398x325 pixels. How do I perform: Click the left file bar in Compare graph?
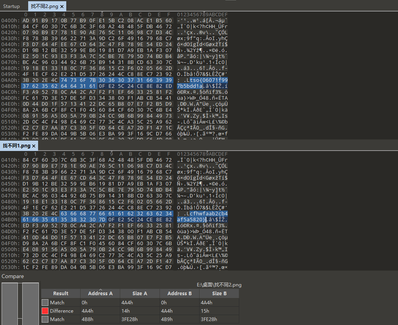click(x=10, y=304)
